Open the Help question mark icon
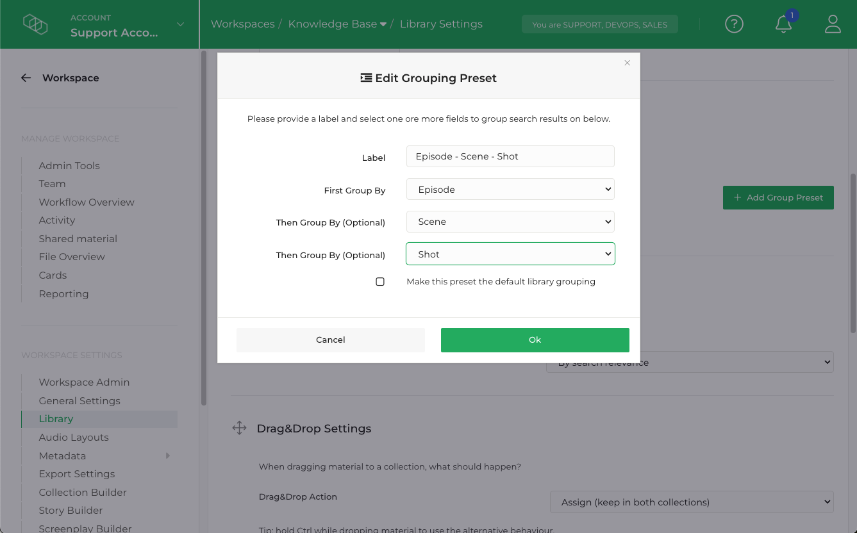This screenshot has width=857, height=533. point(734,24)
